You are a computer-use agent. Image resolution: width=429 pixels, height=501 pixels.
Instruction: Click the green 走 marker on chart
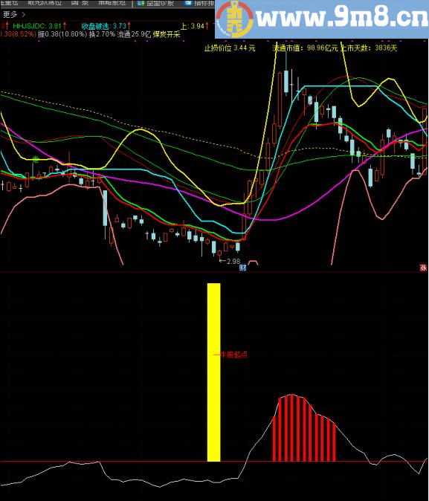(x=36, y=158)
